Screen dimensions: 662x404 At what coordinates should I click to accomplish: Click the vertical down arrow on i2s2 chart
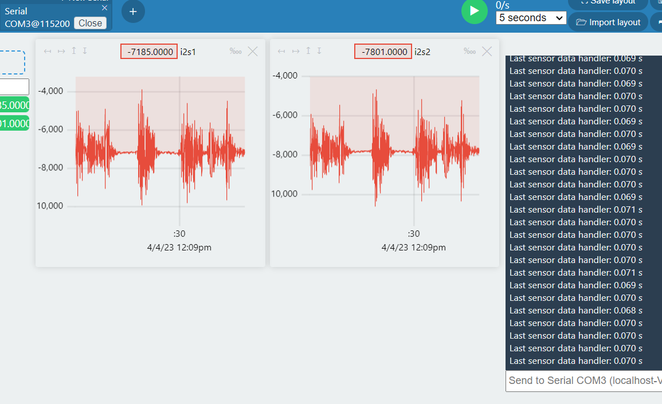319,51
